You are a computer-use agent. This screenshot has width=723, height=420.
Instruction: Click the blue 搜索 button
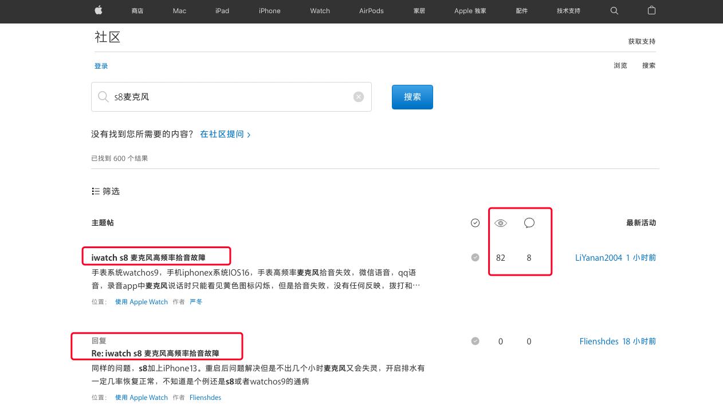[412, 96]
